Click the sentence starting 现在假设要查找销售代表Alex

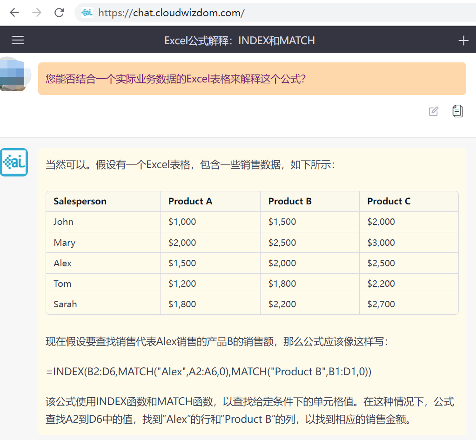(x=217, y=342)
